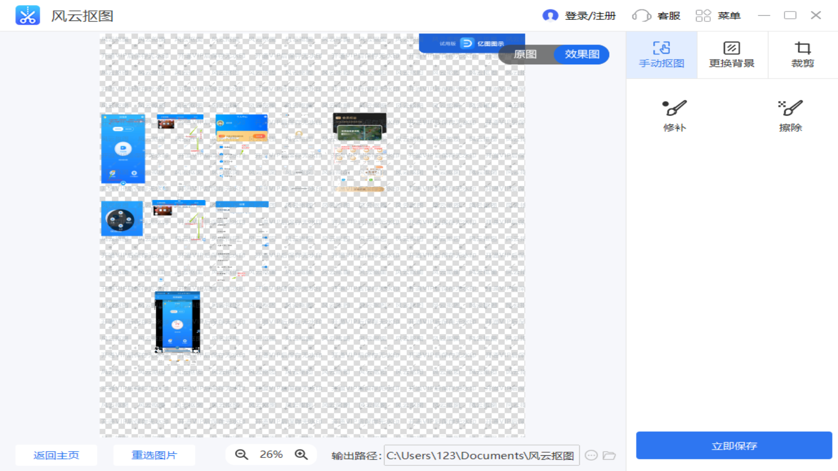Click 重选图片 to reselect image
Screen dimensions: 838x471
click(154, 454)
